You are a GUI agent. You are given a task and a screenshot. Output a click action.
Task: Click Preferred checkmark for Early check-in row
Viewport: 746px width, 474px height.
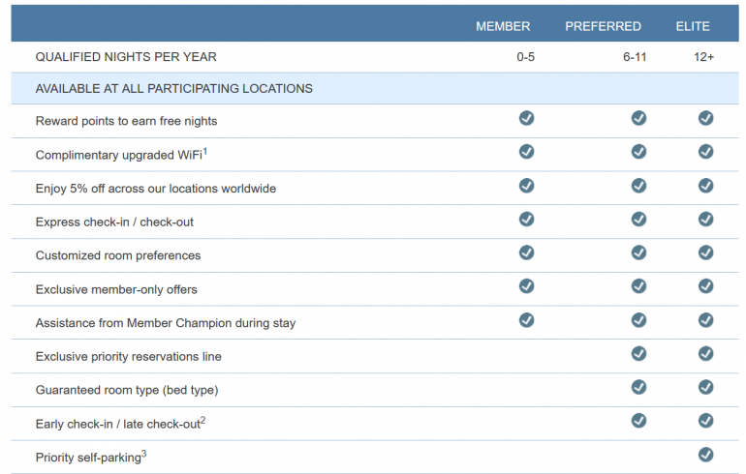(x=638, y=421)
